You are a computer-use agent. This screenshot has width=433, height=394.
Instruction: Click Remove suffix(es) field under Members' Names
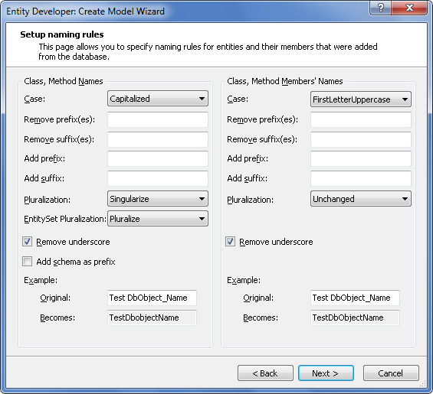(361, 139)
